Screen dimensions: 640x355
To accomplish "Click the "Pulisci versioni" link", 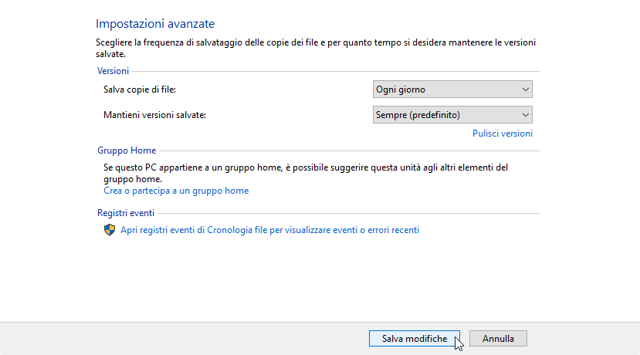I will (x=502, y=134).
